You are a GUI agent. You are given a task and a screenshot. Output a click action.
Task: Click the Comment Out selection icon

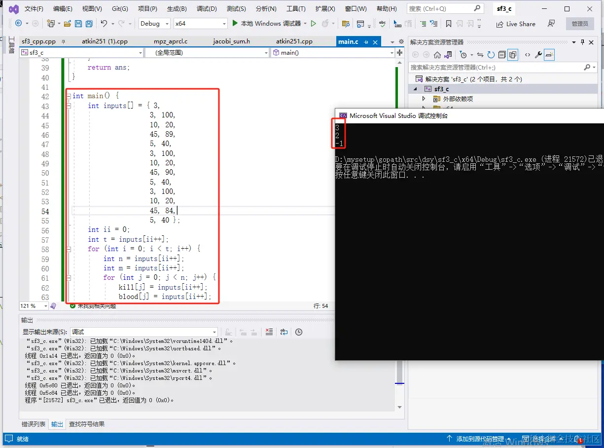pyautogui.click(x=423, y=23)
